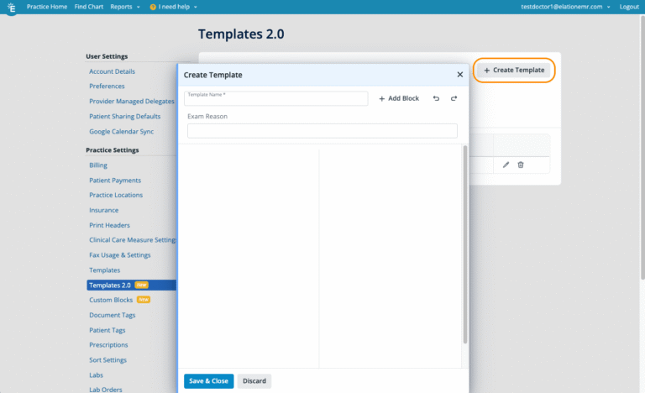Click the redo arrow icon
The height and width of the screenshot is (393, 645).
coord(454,98)
